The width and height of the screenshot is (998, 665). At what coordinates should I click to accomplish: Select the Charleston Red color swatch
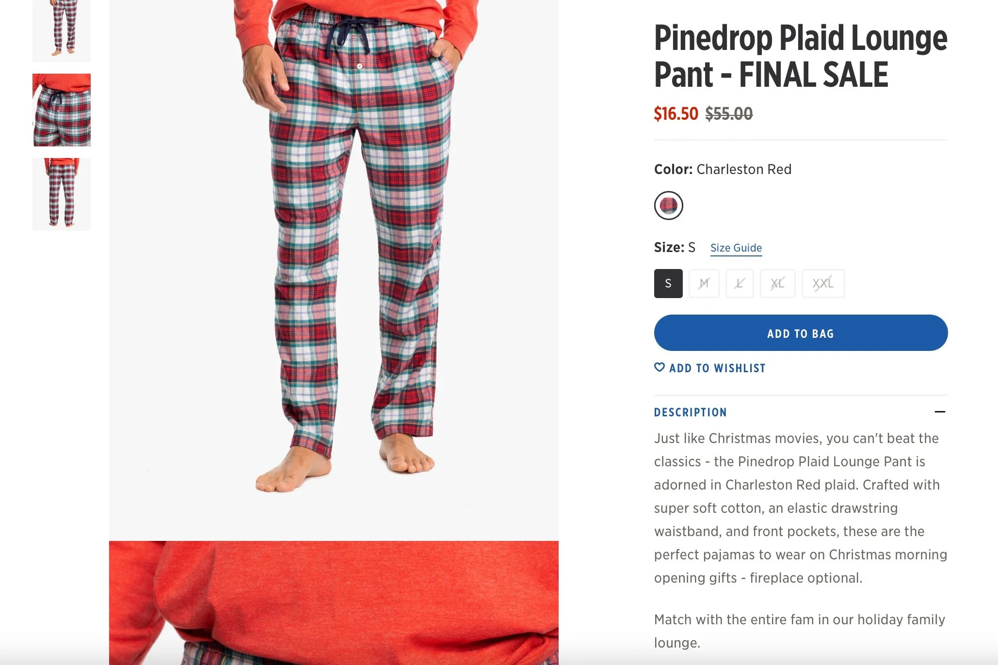668,206
